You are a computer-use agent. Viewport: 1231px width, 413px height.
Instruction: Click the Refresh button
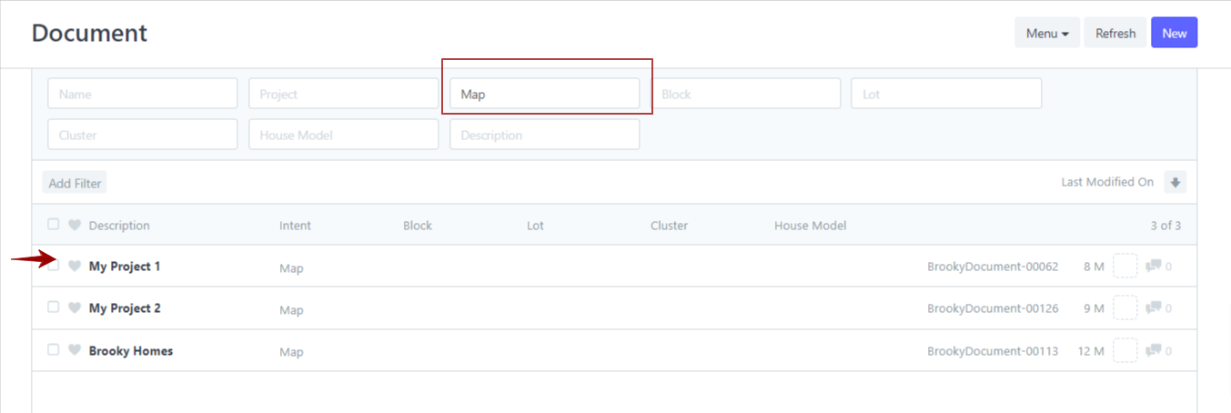pos(1115,34)
